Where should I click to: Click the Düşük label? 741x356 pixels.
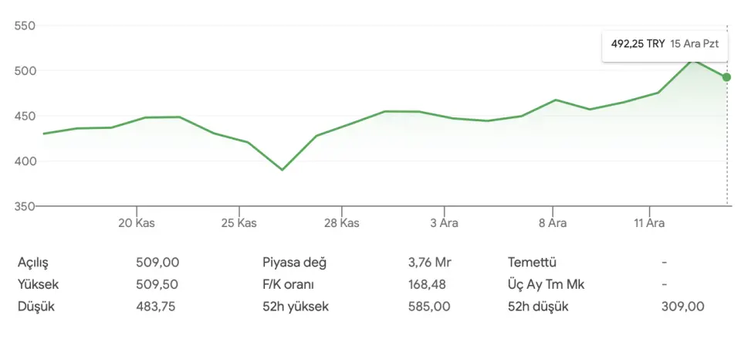(x=36, y=307)
